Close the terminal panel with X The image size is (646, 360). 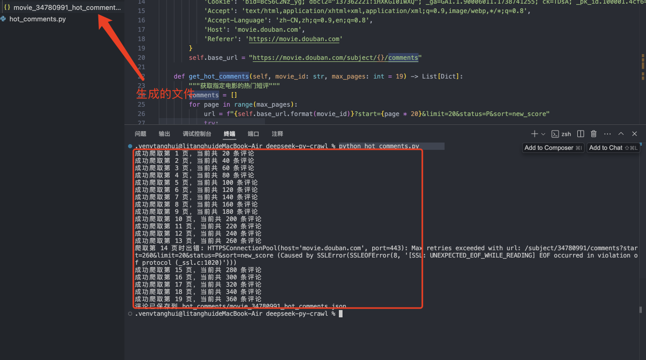pos(634,134)
